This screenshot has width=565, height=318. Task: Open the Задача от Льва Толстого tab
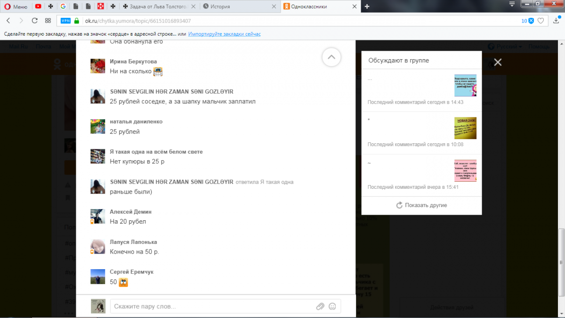click(x=159, y=7)
